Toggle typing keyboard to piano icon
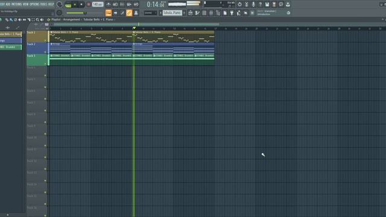386x217 pixels. click(x=109, y=13)
